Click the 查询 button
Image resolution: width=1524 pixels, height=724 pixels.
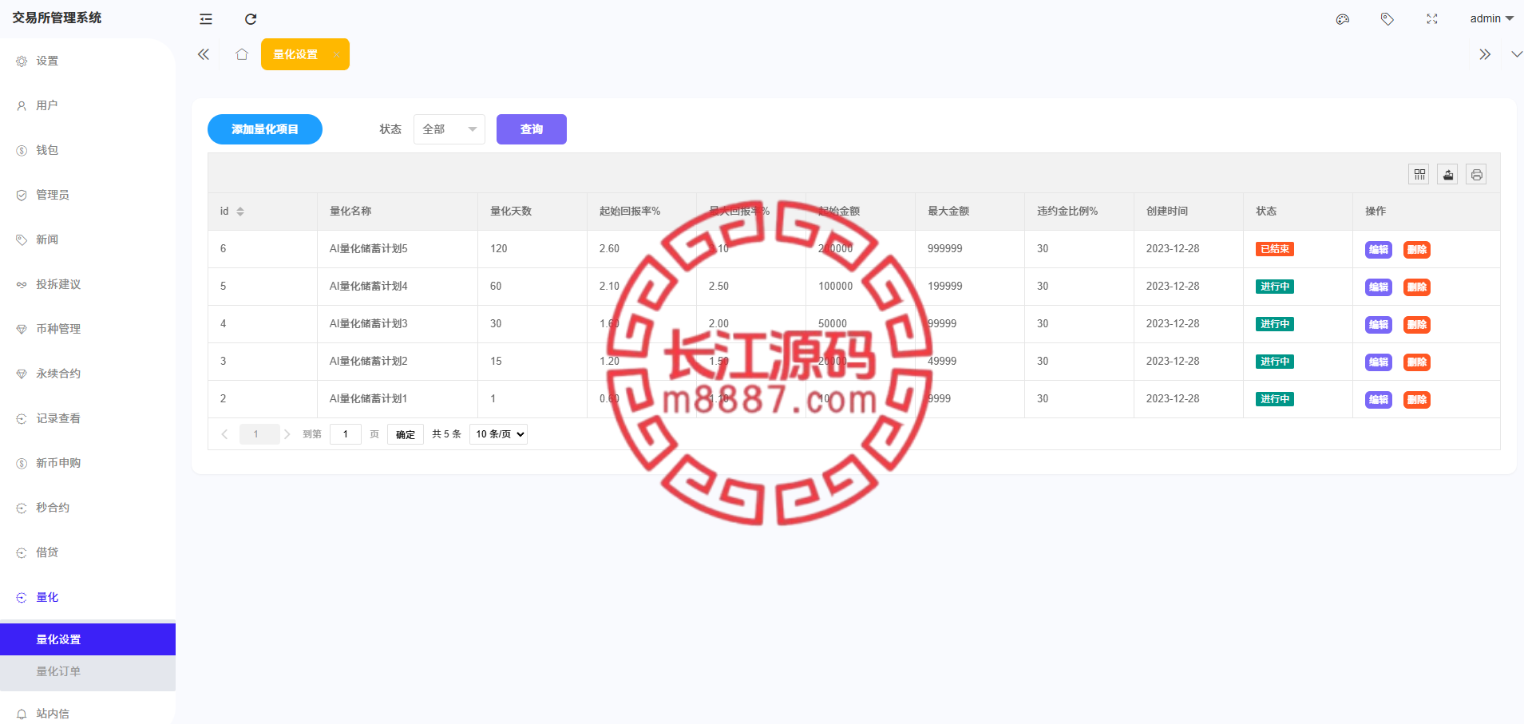[532, 129]
